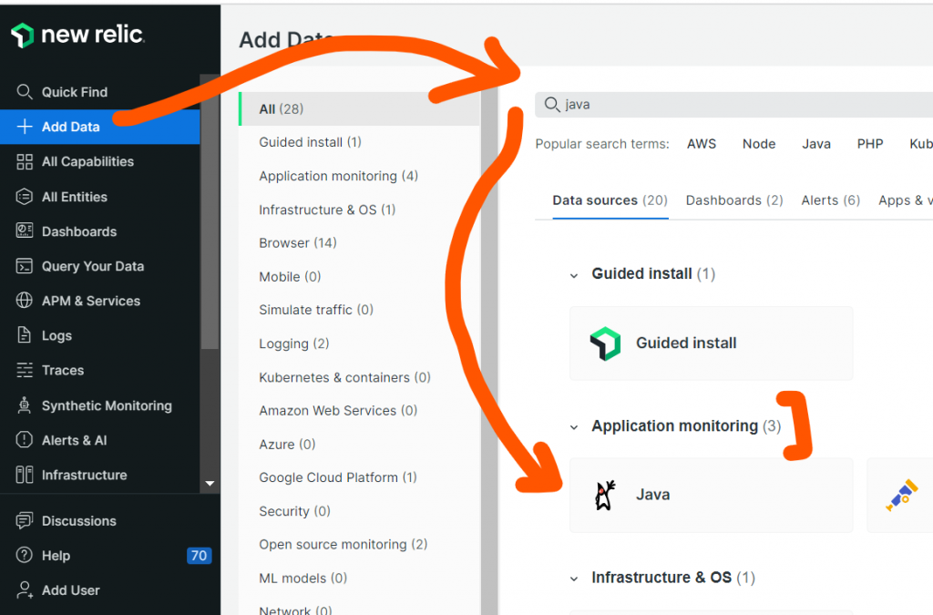Select the PHP popular search term
Viewport: 933px width, 615px height.
[869, 144]
